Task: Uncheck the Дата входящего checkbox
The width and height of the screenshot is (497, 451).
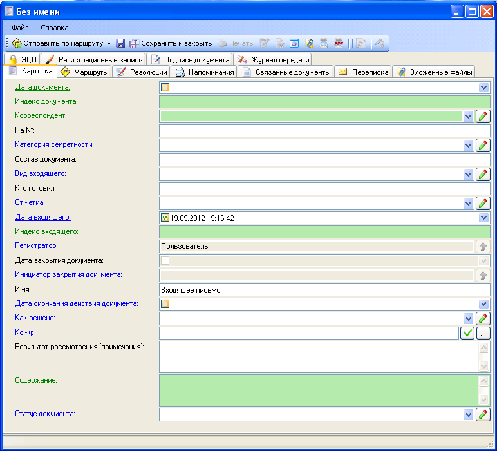Action: point(165,218)
